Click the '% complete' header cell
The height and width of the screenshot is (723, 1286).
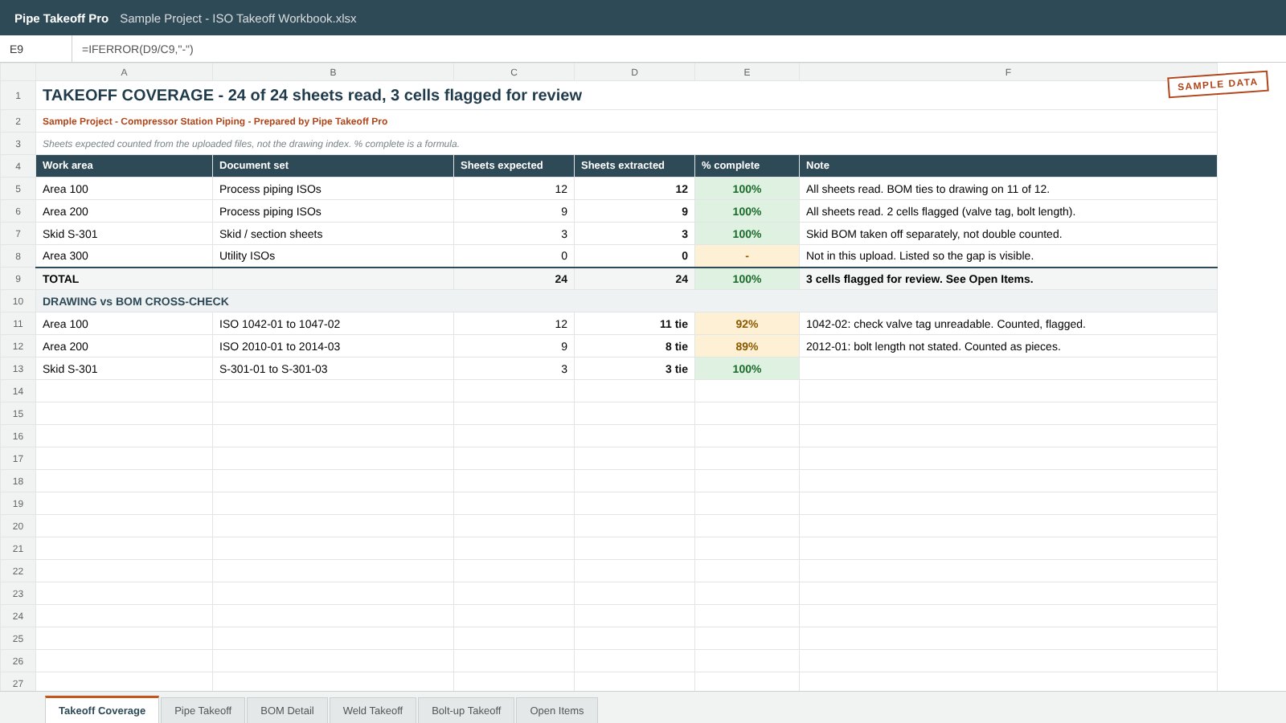tap(747, 165)
